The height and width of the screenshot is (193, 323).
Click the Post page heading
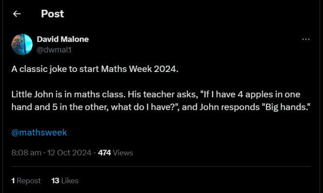53,14
